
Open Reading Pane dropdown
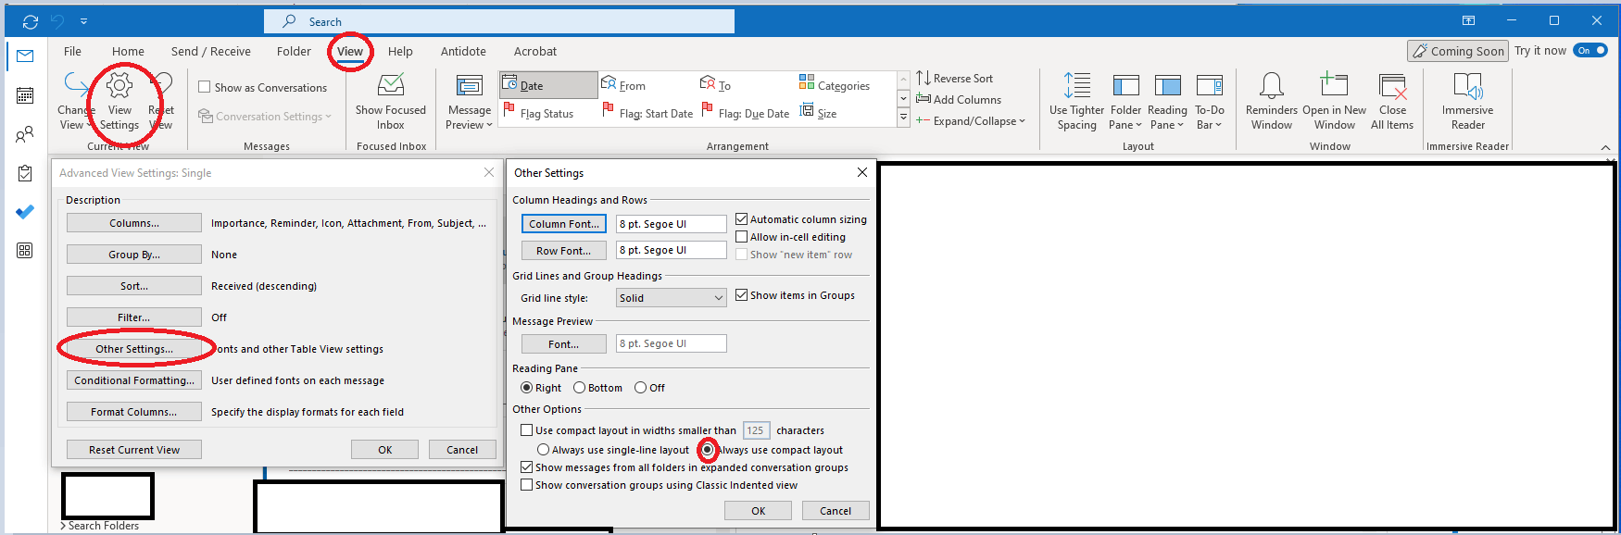[1167, 102]
